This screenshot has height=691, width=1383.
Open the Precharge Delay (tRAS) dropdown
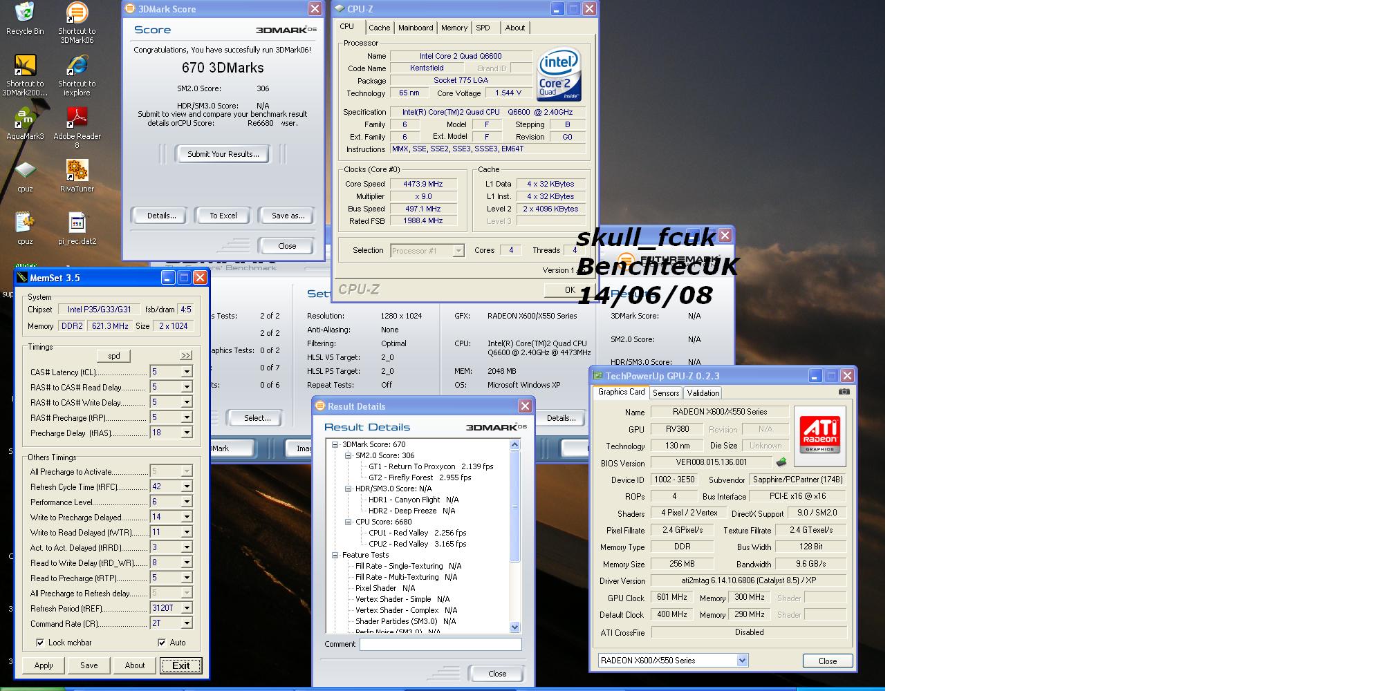tap(187, 433)
